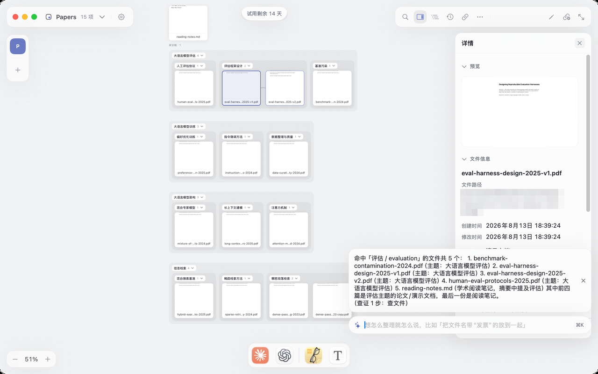This screenshot has width=598, height=374.
Task: Open the history clock icon
Action: pos(450,17)
